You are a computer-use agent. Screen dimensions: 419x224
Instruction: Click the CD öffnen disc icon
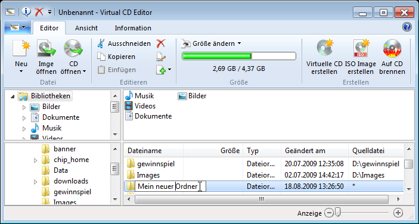pyautogui.click(x=73, y=49)
